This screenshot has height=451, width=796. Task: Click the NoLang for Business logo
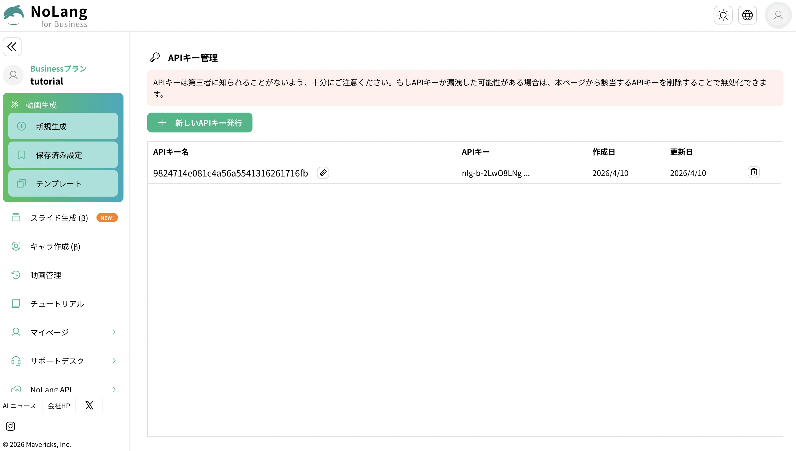[45, 16]
